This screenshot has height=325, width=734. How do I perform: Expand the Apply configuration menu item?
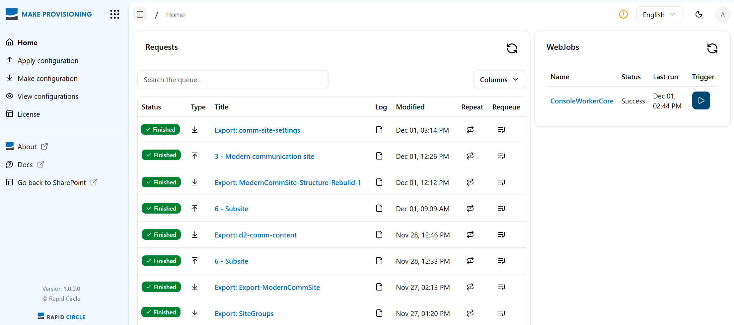click(48, 60)
